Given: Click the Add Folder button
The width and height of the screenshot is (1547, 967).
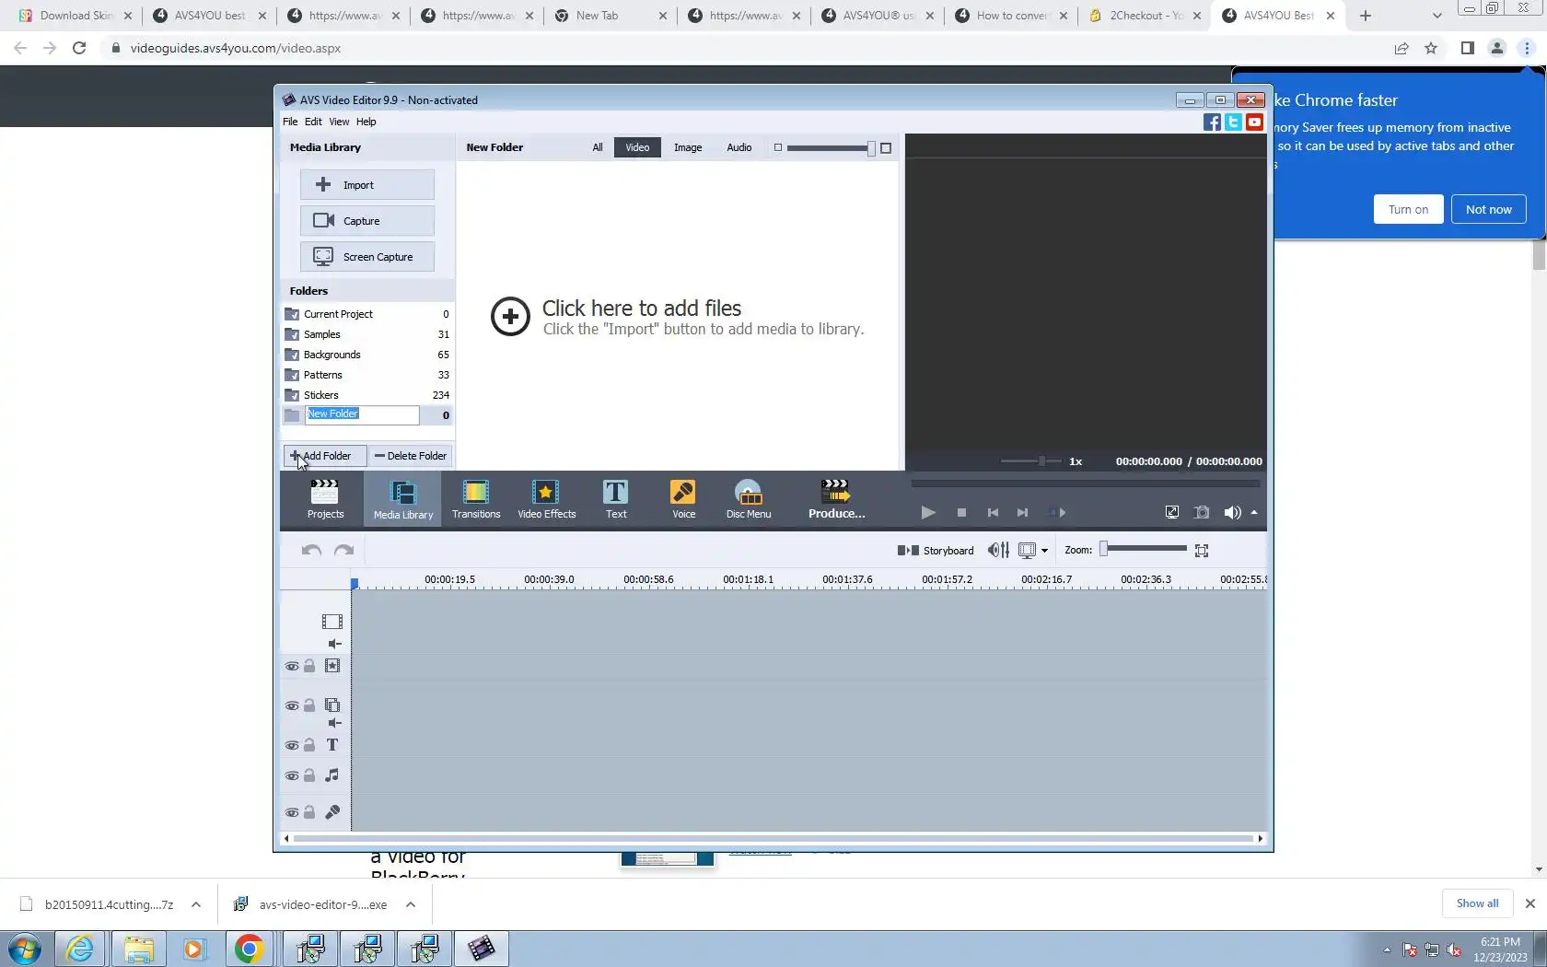Looking at the screenshot, I should coord(324,456).
